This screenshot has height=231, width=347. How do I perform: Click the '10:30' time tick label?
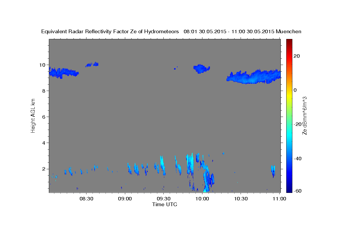[241, 199]
